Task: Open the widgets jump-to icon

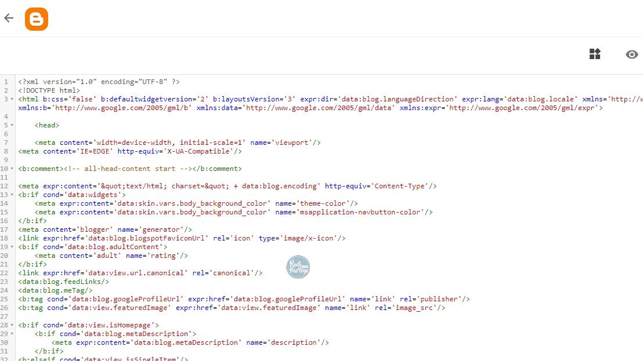Action: [x=595, y=54]
